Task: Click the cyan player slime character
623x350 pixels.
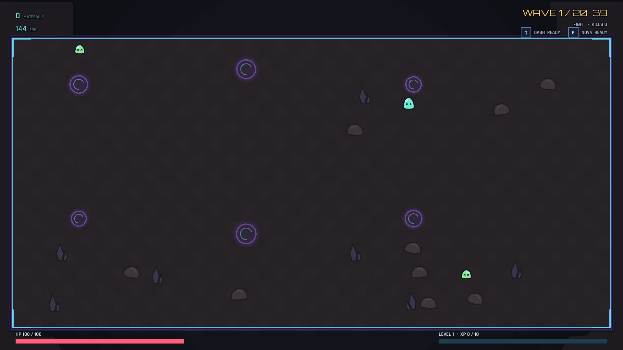Action: pyautogui.click(x=409, y=104)
